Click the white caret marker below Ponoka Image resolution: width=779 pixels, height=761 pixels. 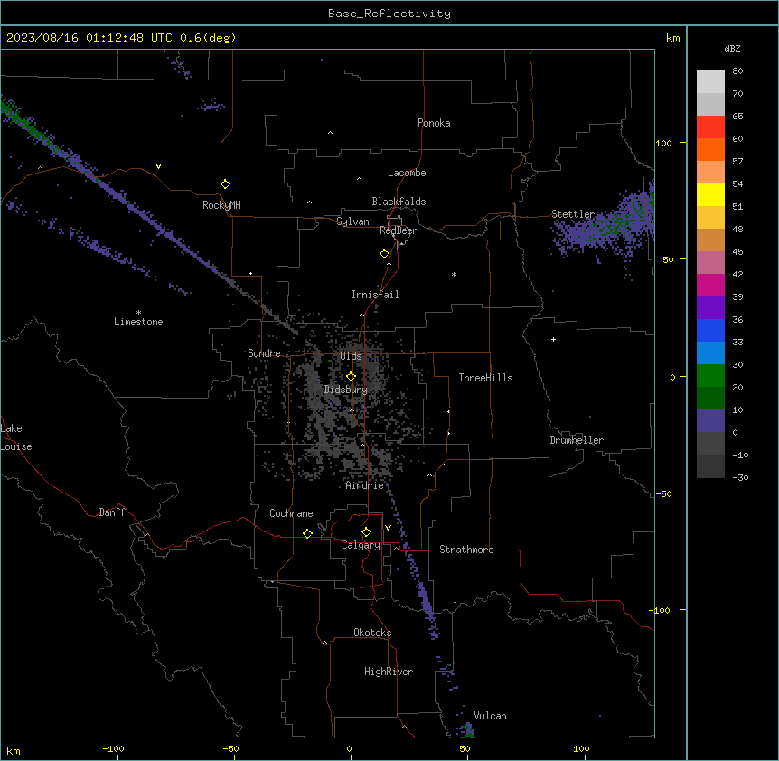[x=330, y=133]
